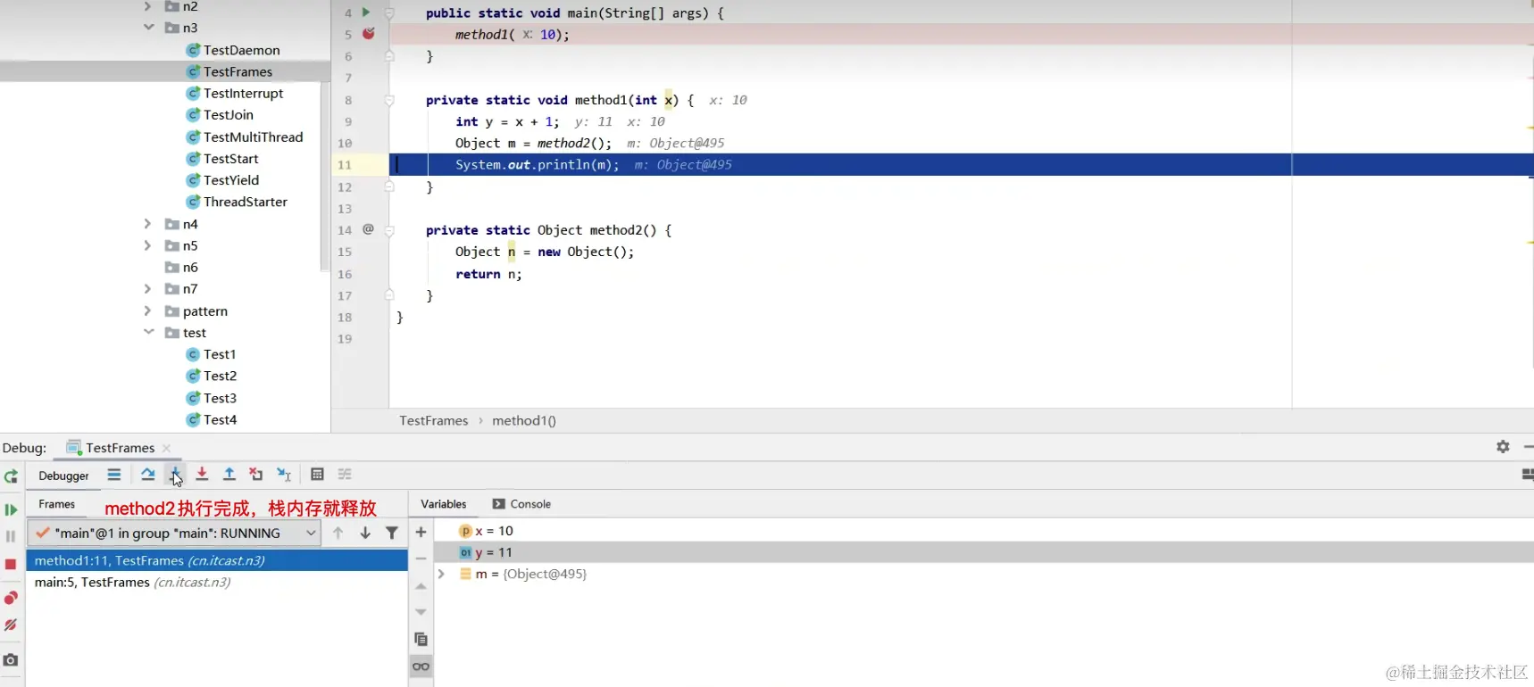The height and width of the screenshot is (687, 1534).
Task: Click the Step Into icon
Action: [x=175, y=475]
